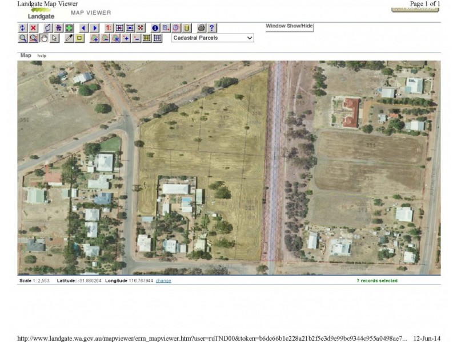Screen dimensions: 457x342
Task: Select the eyedropper identify tool
Action: tap(70, 38)
